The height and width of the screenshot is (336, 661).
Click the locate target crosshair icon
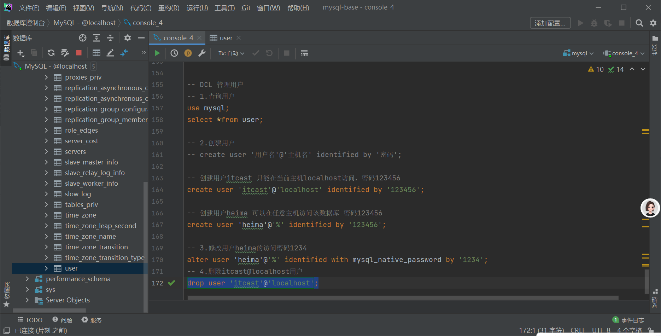83,38
